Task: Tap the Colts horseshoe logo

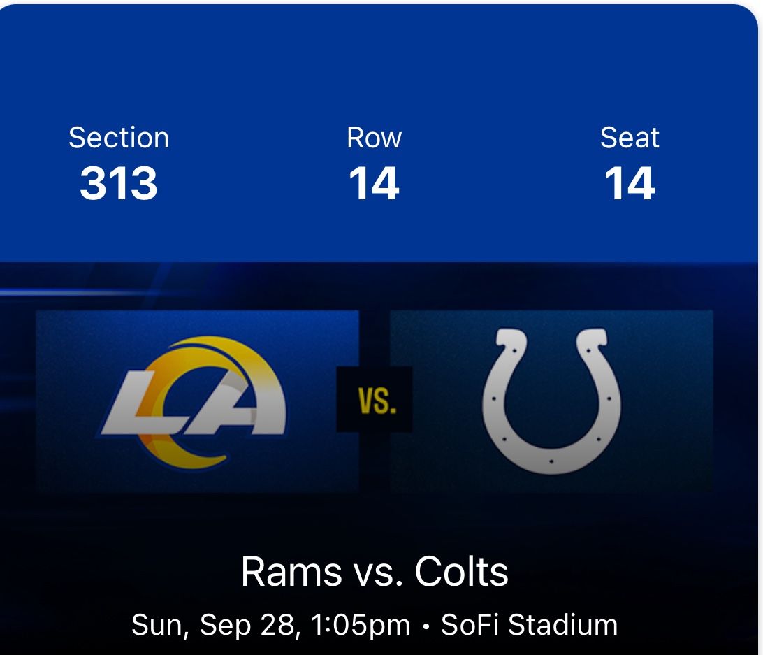Action: [x=551, y=402]
